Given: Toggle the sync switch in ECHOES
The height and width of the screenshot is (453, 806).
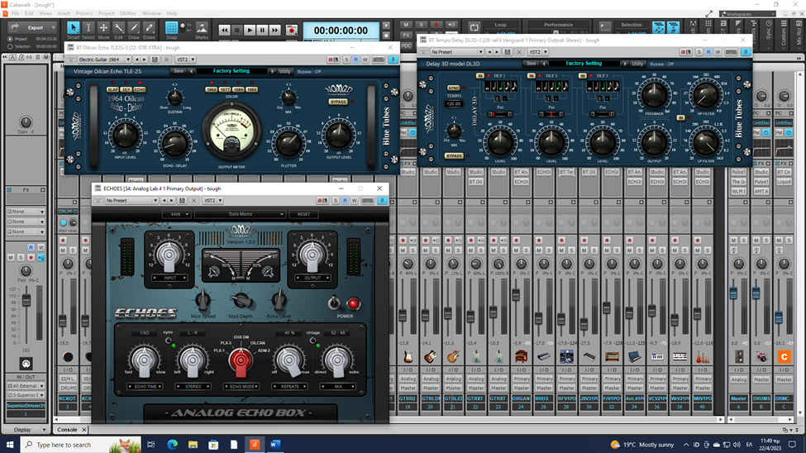Looking at the screenshot, I should (168, 341).
